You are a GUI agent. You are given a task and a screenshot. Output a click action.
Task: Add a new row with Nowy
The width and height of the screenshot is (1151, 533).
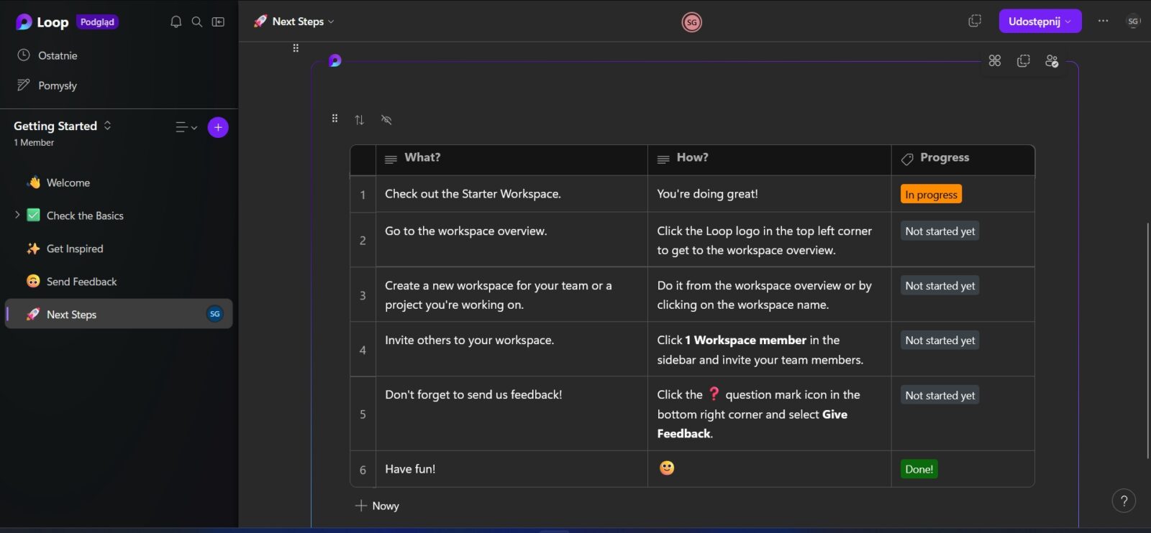point(378,506)
